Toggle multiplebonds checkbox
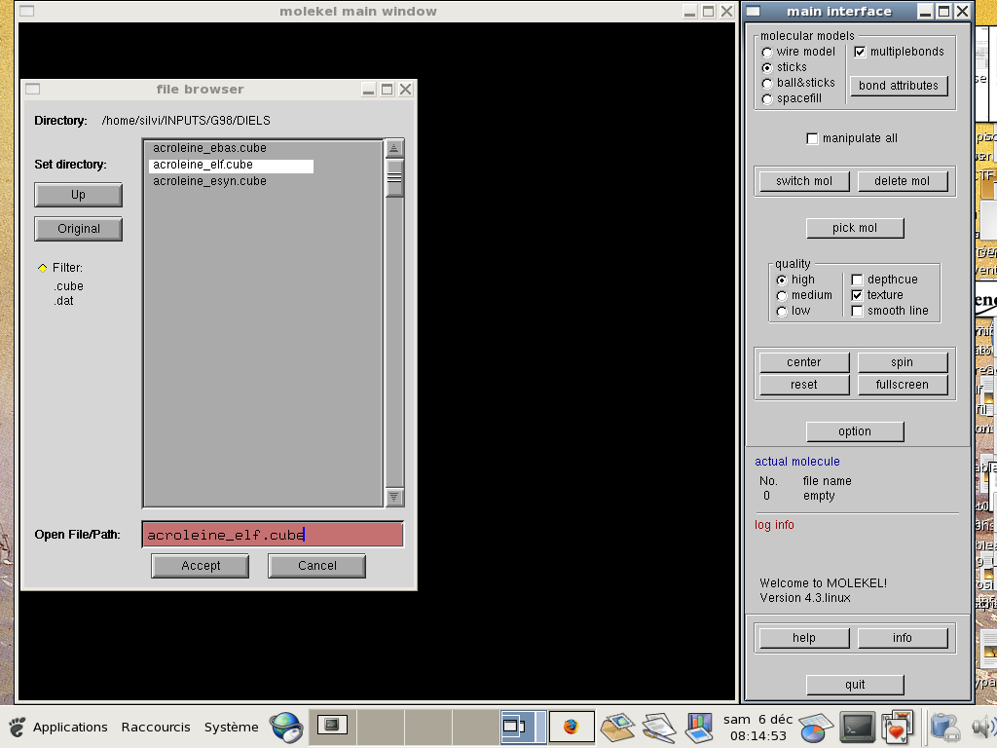Image resolution: width=997 pixels, height=748 pixels. tap(860, 52)
